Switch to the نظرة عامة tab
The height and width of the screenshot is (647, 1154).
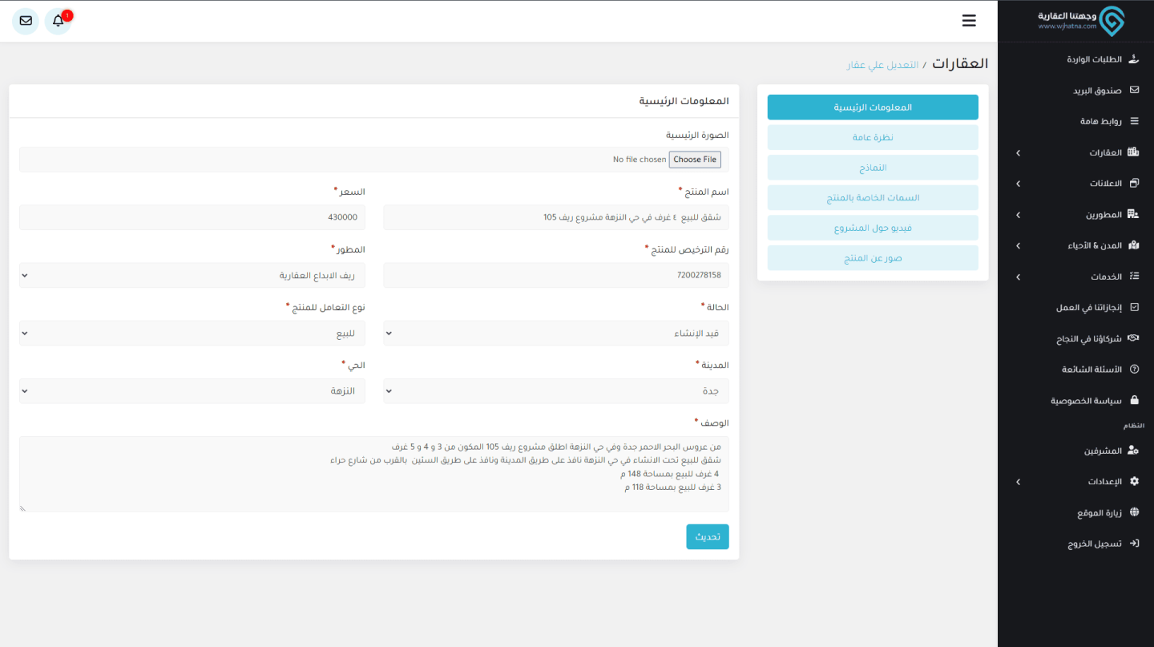[873, 137]
